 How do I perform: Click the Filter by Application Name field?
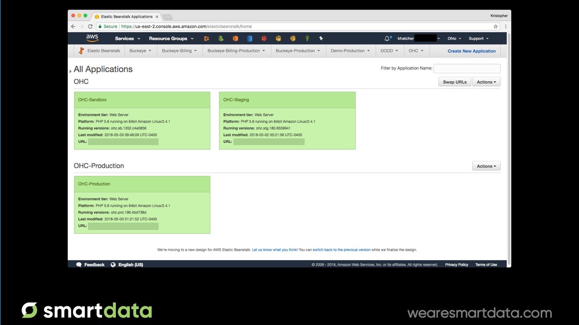(466, 68)
